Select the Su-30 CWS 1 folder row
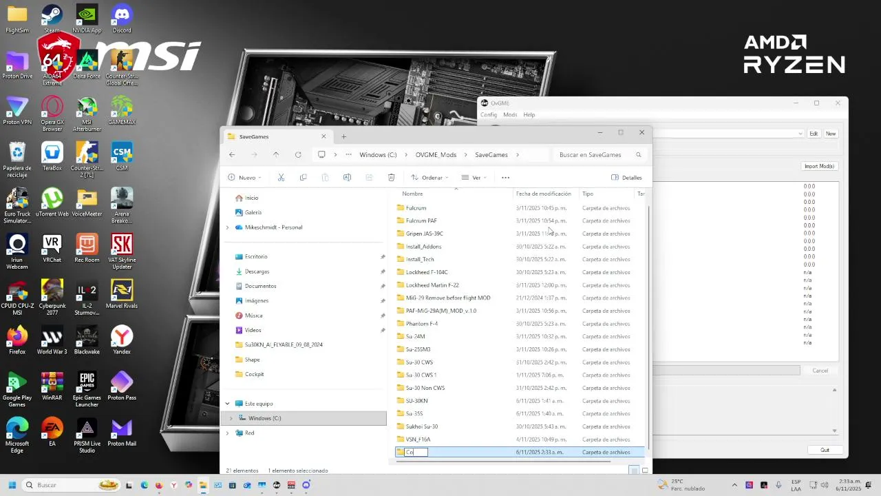 [520, 375]
